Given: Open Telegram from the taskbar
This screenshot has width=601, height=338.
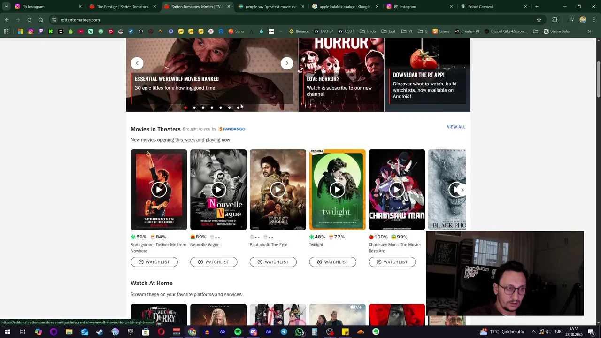Looking at the screenshot, I should click(x=284, y=332).
